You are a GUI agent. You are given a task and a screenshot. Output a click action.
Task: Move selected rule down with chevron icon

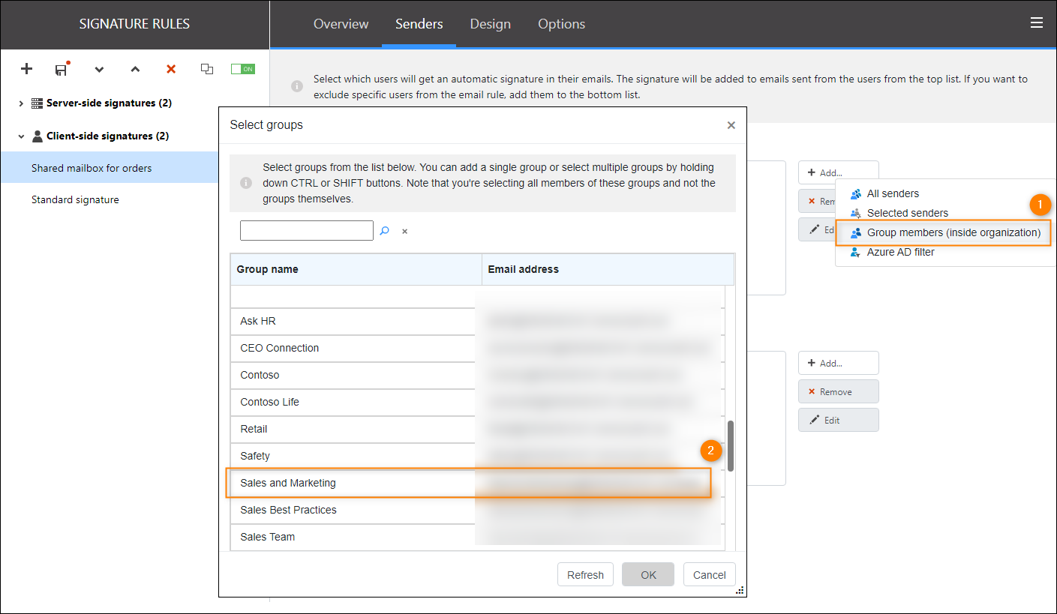click(x=99, y=69)
